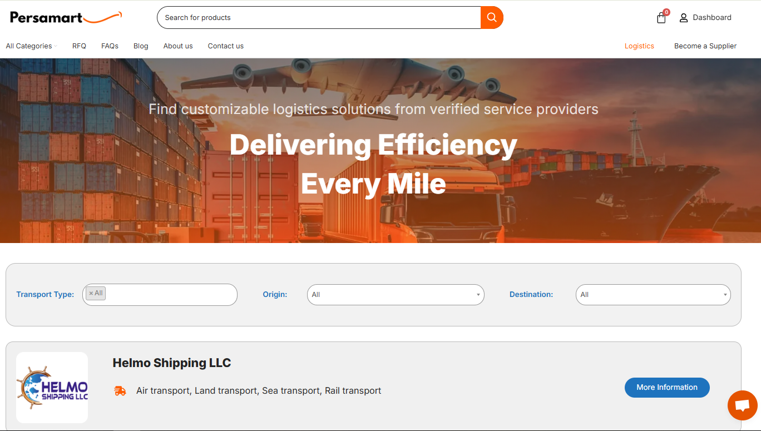The width and height of the screenshot is (761, 431).
Task: Open the orange live chat bubble
Action: pos(742,405)
